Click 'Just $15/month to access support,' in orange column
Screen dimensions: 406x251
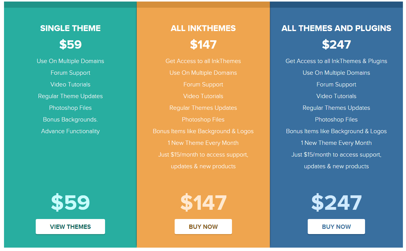click(203, 155)
